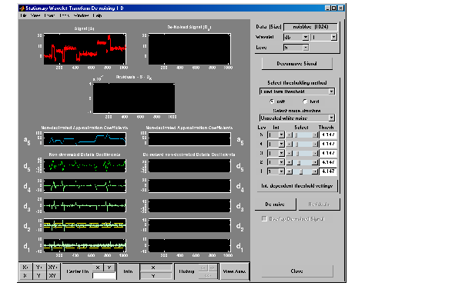Select the soft thresholding radio button

pyautogui.click(x=272, y=101)
